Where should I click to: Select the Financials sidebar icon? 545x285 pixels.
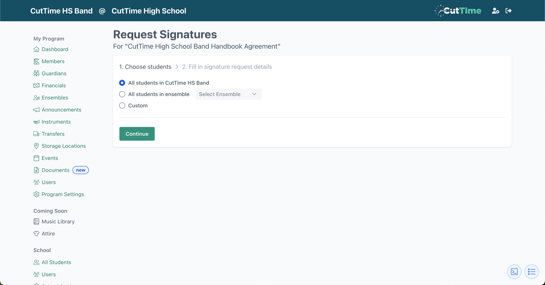pos(36,85)
